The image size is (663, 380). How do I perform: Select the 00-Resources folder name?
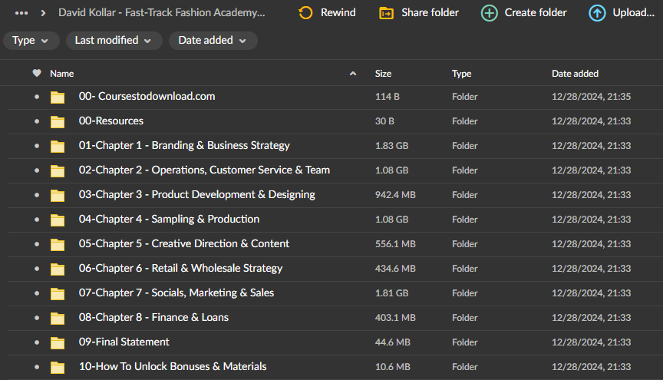coord(111,121)
